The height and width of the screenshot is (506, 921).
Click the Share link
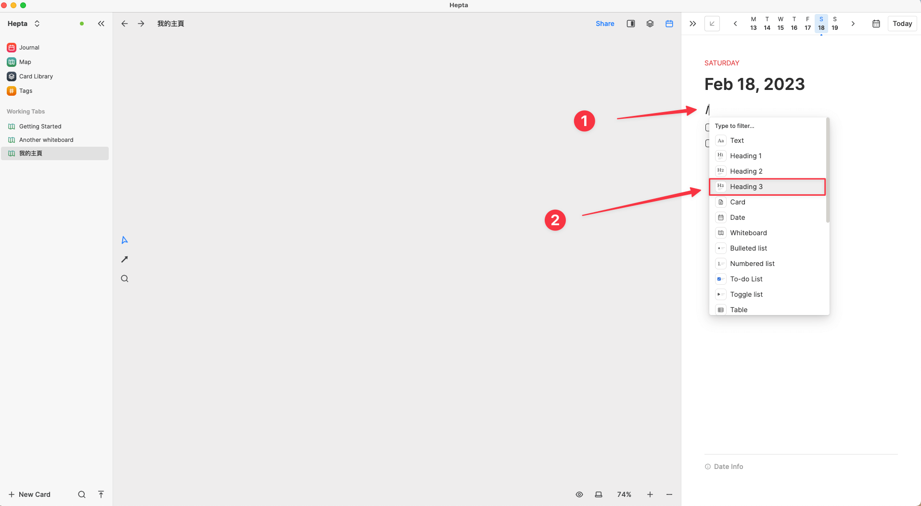click(x=604, y=24)
